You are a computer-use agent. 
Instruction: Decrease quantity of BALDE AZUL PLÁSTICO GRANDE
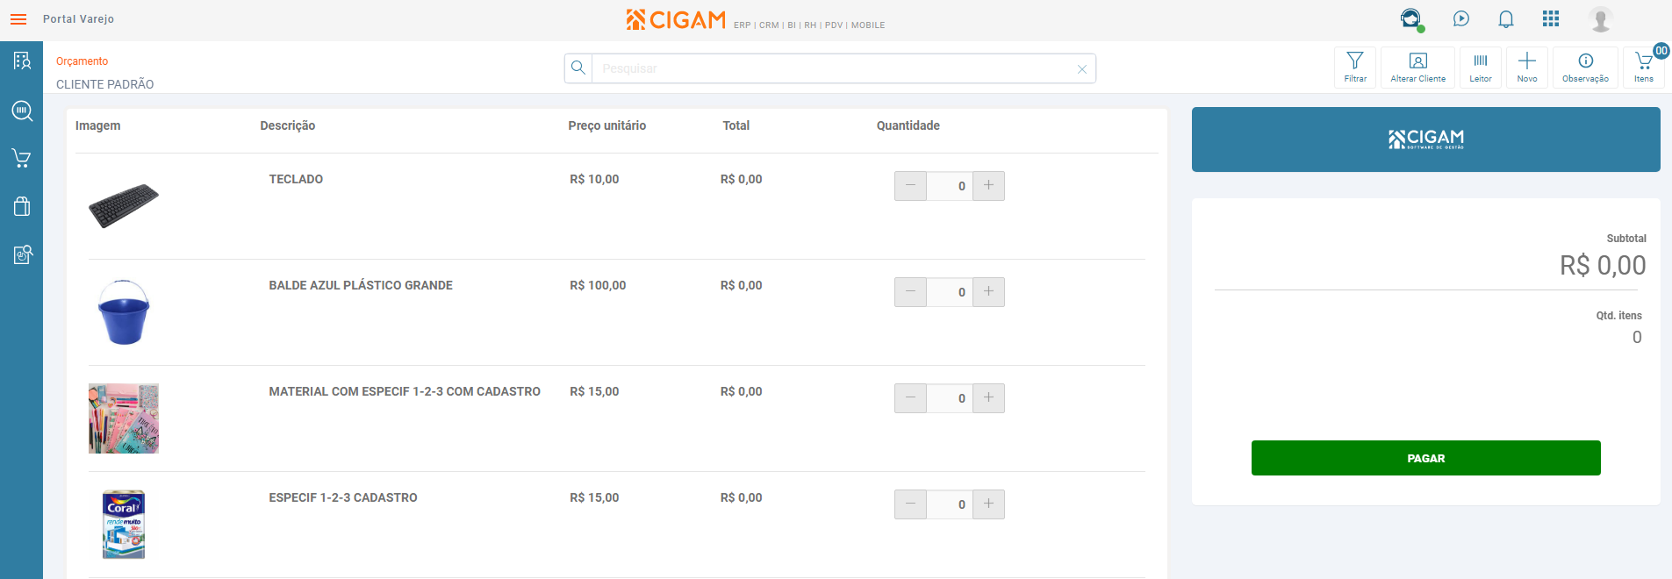910,292
